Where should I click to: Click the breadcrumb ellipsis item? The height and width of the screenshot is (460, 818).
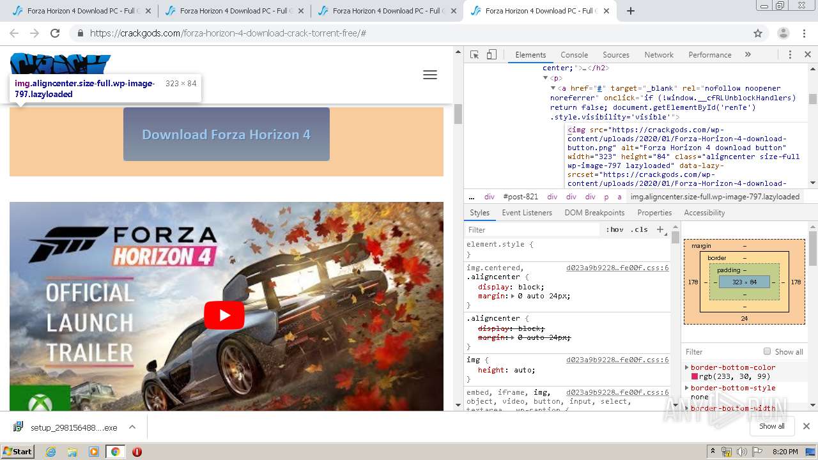(x=472, y=197)
